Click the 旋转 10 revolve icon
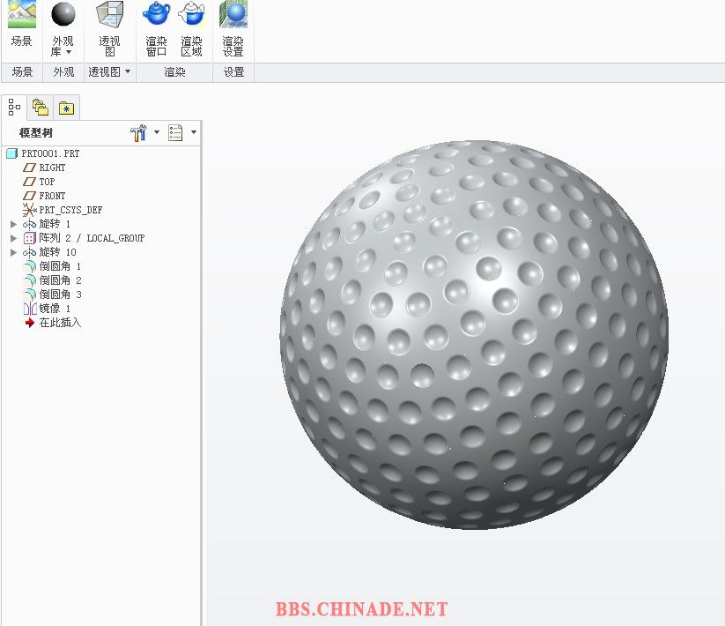 point(29,253)
